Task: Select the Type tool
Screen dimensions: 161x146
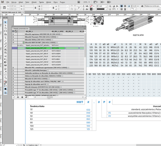Action: 6,38
